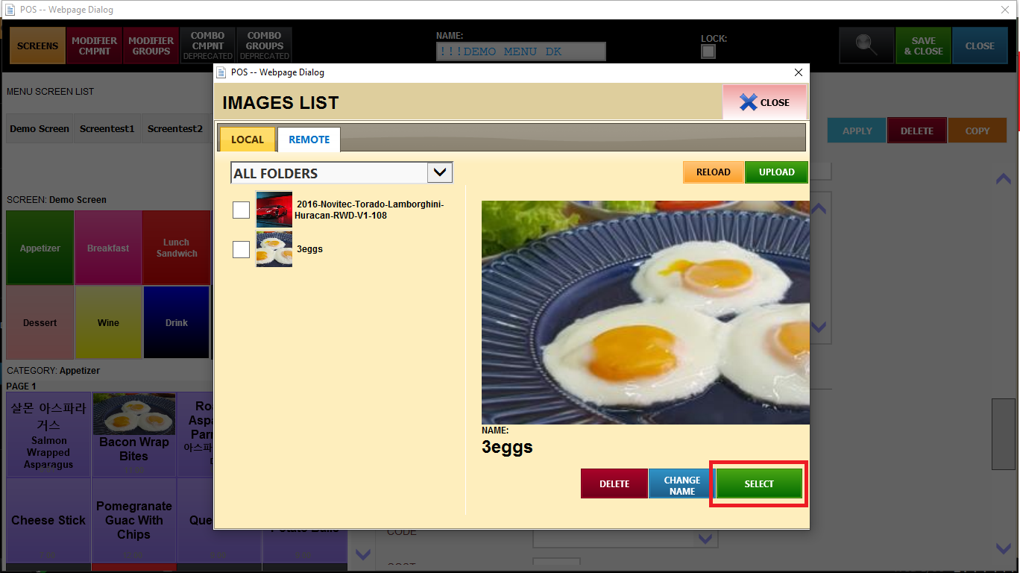Image resolution: width=1020 pixels, height=573 pixels.
Task: Click the down chevron at bottom right corner
Action: coord(1004,548)
